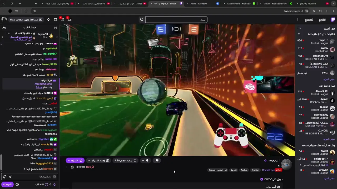This screenshot has width=337, height=189.
Task: Select RakanooLive channel in sidebar
Action: [316, 57]
